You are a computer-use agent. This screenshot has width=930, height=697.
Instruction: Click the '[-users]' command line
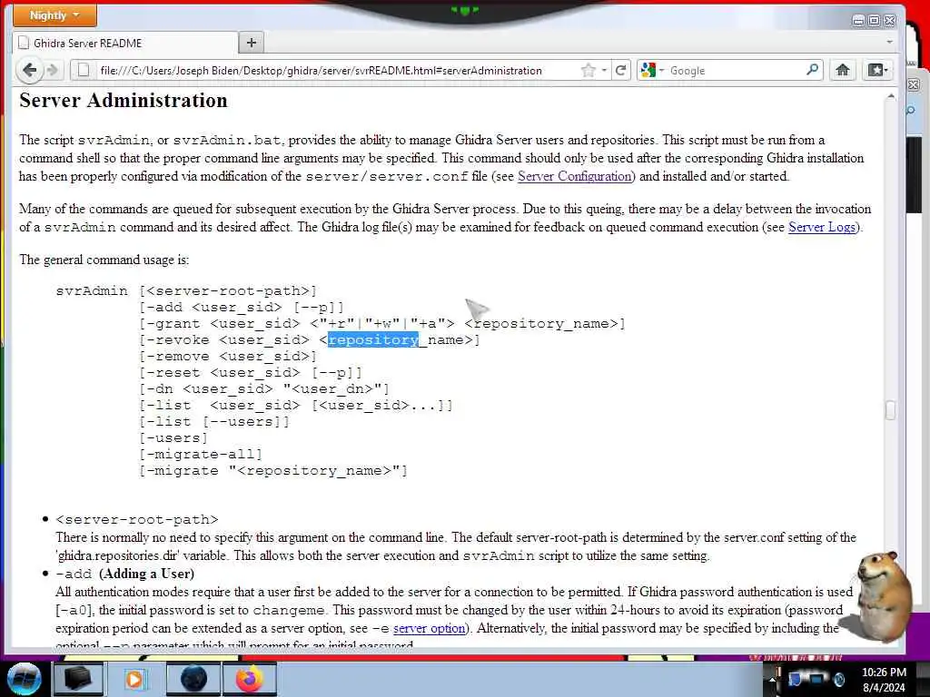coord(173,438)
